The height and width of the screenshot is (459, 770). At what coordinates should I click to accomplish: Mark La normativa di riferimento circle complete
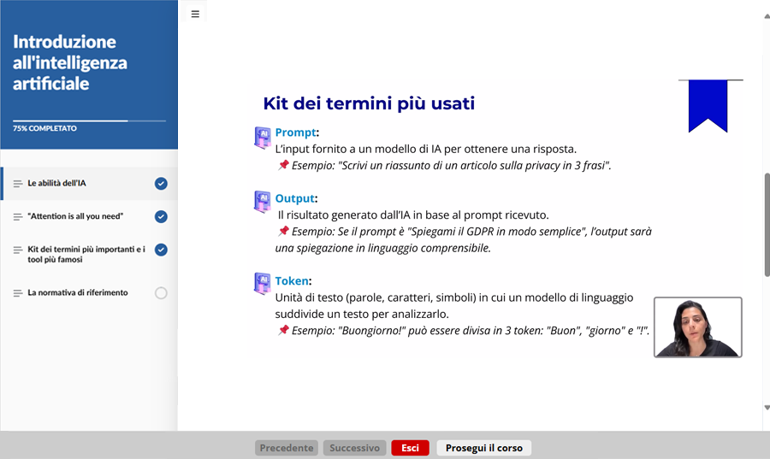[161, 293]
